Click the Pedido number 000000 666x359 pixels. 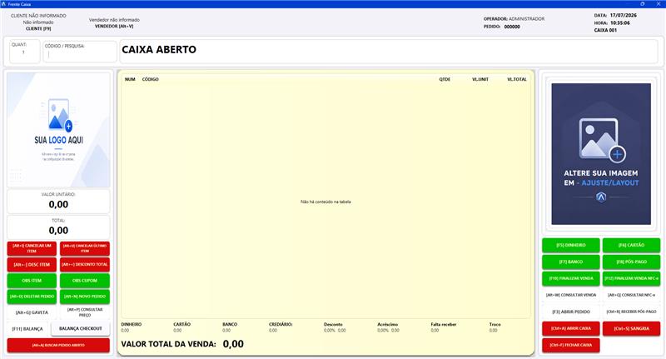click(x=512, y=27)
